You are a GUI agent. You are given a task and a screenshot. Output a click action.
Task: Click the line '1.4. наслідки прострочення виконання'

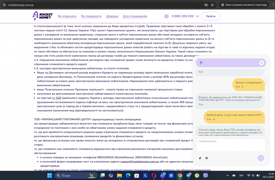click(82, 68)
